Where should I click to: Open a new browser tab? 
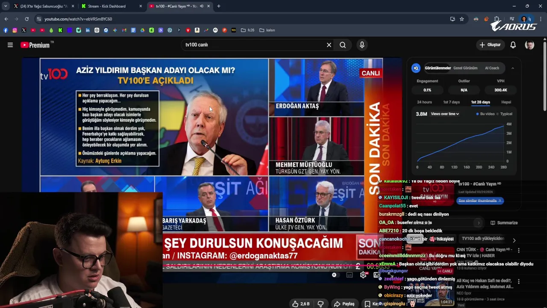click(218, 6)
